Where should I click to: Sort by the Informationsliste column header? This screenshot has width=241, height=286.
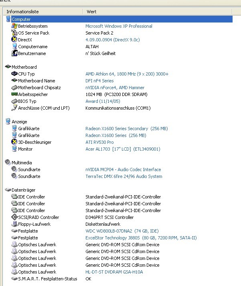(43, 12)
